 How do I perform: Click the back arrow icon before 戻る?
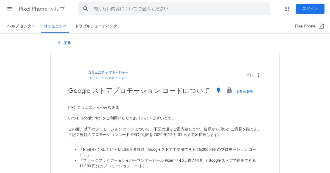[60, 43]
